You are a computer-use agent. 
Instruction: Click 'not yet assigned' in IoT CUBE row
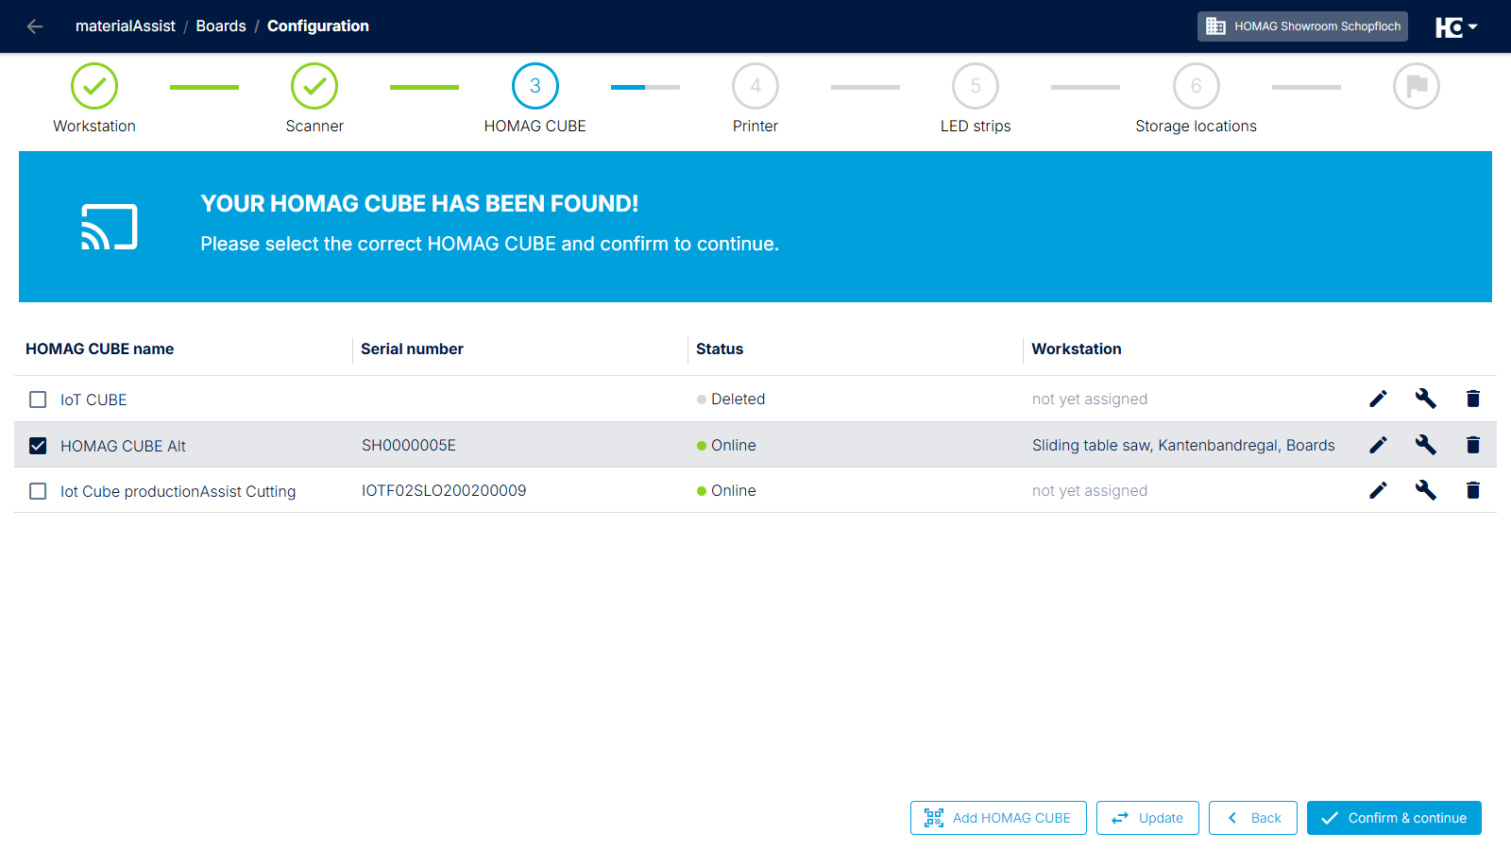click(x=1090, y=399)
